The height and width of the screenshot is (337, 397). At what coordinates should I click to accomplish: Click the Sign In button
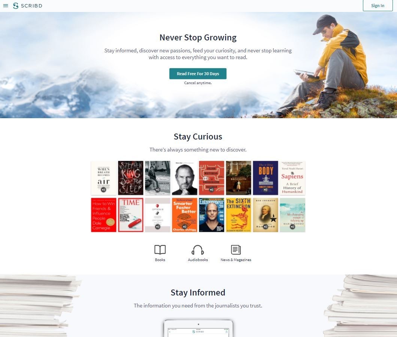[378, 6]
